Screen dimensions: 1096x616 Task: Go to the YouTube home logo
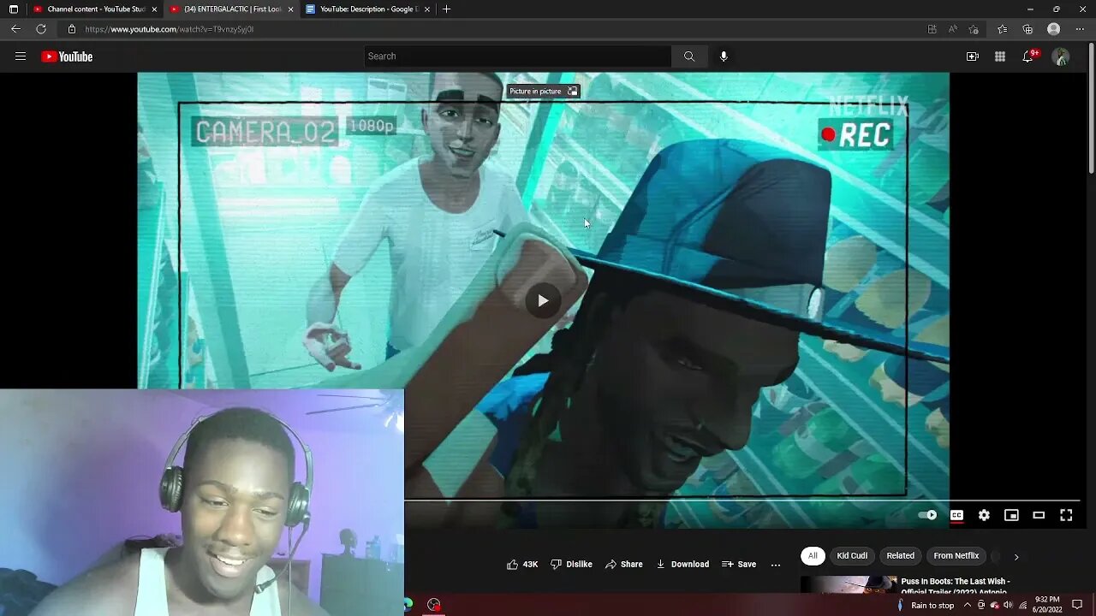click(x=67, y=56)
